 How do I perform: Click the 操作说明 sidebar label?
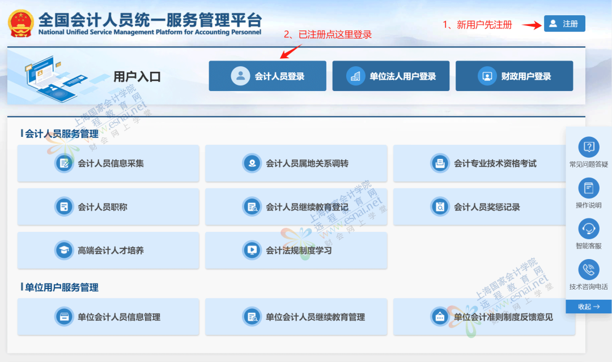(589, 205)
